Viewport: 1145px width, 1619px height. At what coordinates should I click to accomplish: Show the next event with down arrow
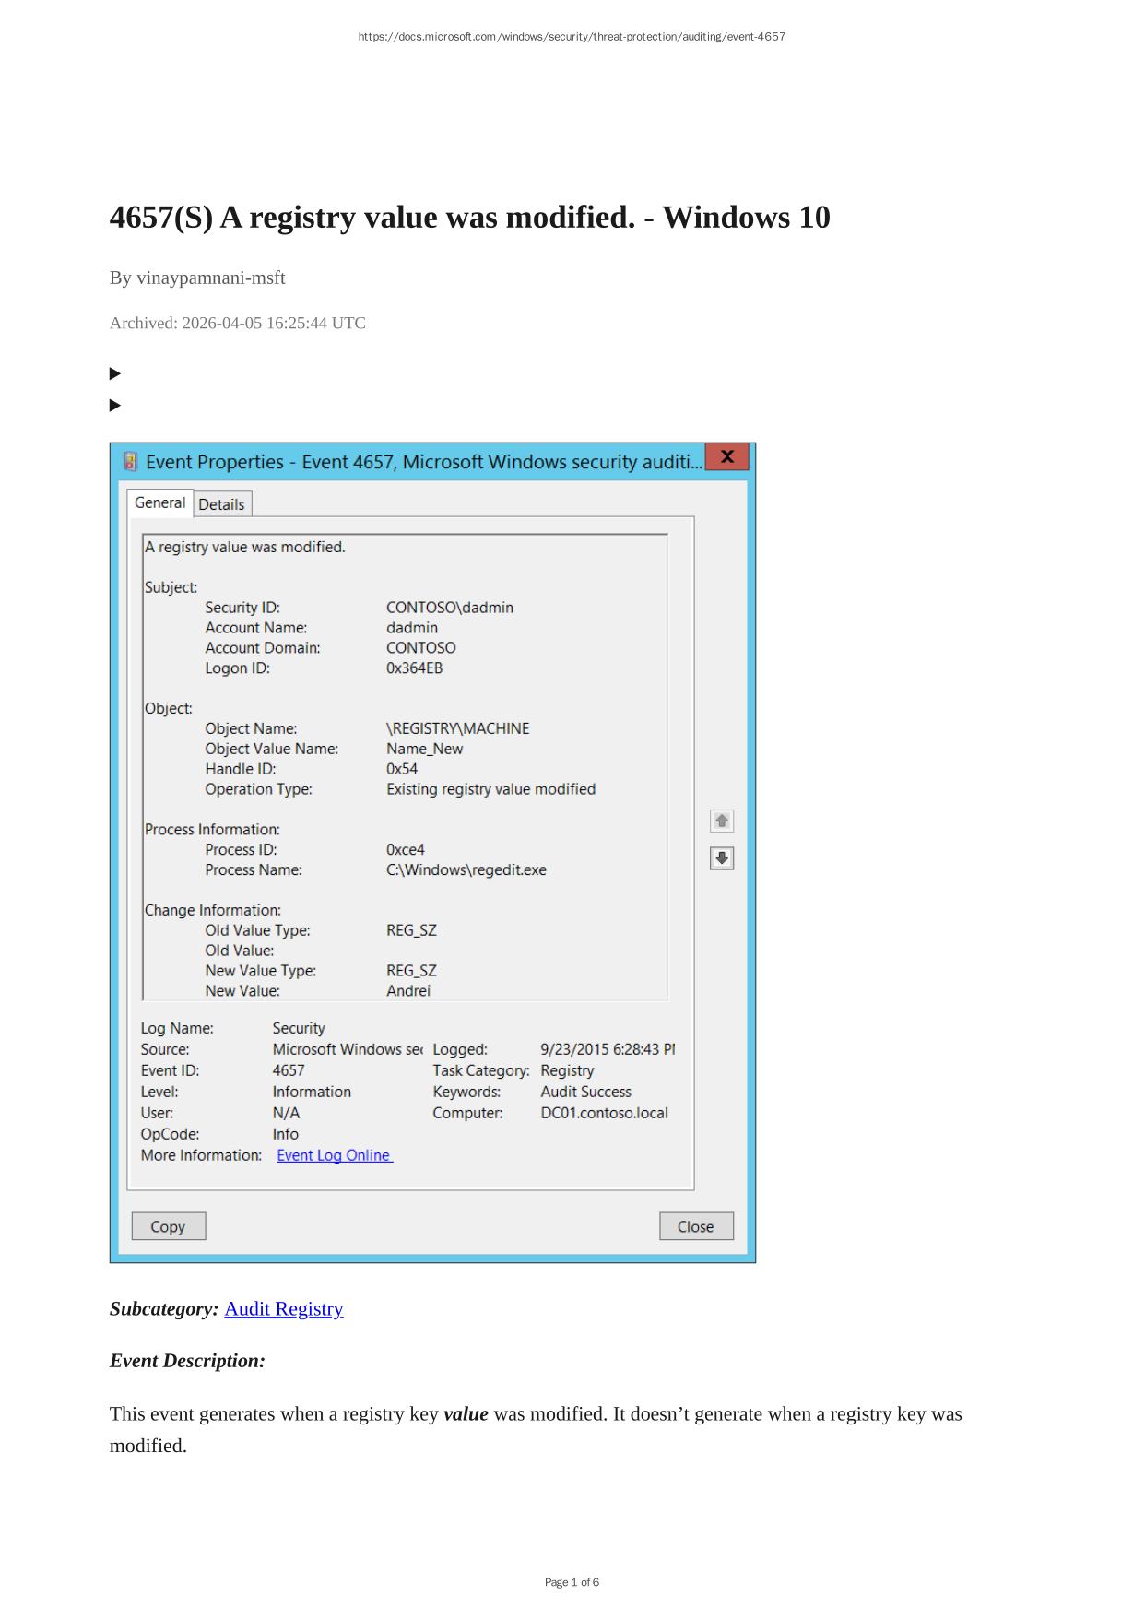tap(722, 858)
